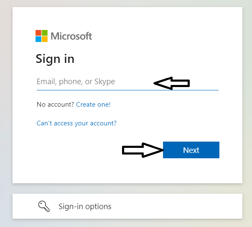Screen dimensions: 252x227
Task: Select the blue underline of the email field
Action: (127, 90)
